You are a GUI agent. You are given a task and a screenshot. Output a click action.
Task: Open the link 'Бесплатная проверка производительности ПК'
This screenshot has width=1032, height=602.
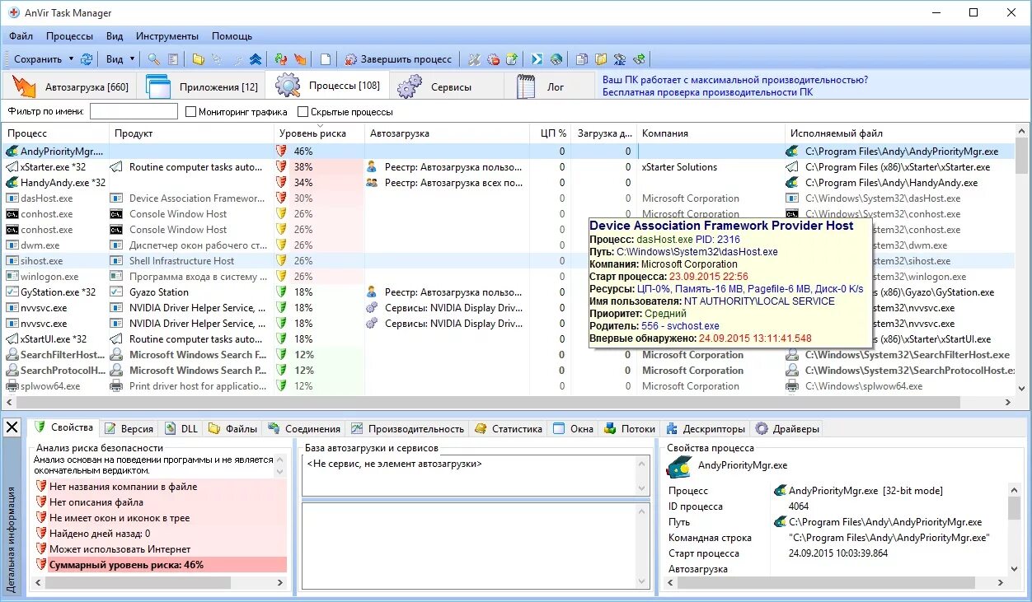click(707, 92)
